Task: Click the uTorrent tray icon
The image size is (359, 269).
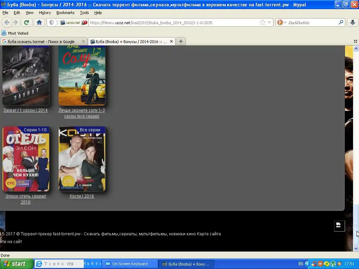Action: 333,264
